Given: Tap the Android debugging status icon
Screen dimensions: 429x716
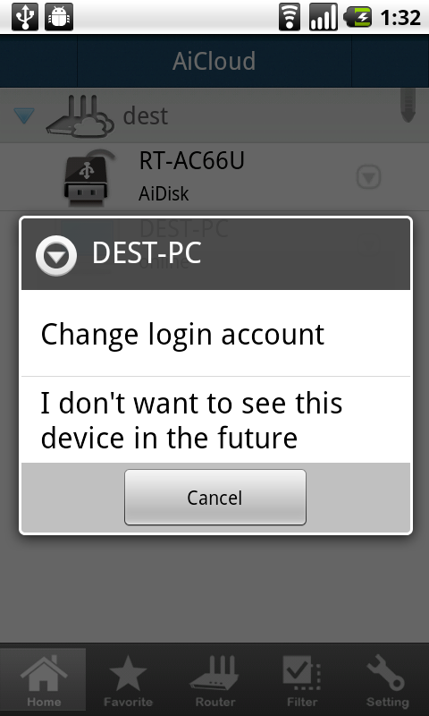Looking at the screenshot, I should coord(59,17).
